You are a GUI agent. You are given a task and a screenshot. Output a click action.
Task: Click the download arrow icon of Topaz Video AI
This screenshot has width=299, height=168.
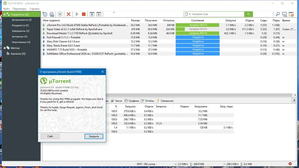point(44,29)
